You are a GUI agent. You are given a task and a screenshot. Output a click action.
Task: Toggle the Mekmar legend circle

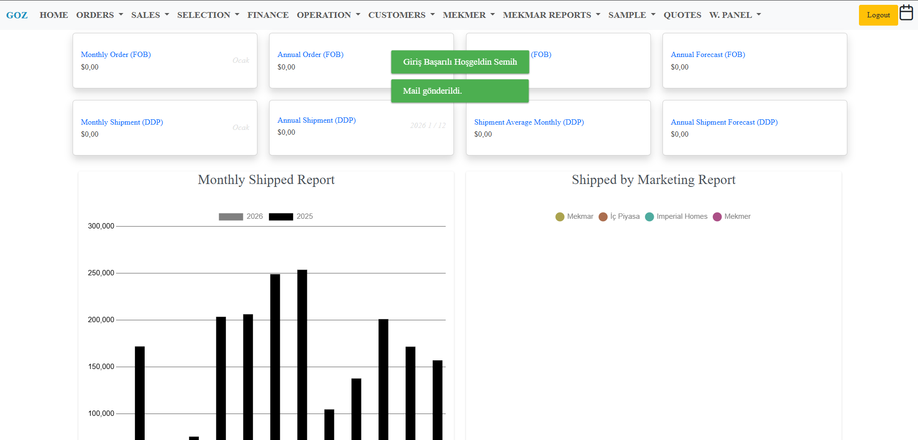click(x=560, y=217)
